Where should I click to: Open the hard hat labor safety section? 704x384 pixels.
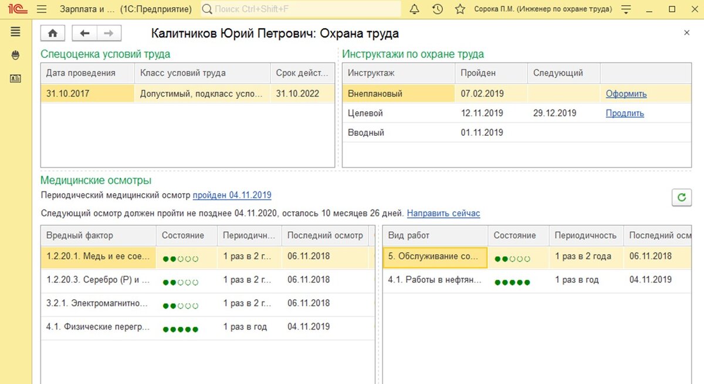pyautogui.click(x=16, y=56)
